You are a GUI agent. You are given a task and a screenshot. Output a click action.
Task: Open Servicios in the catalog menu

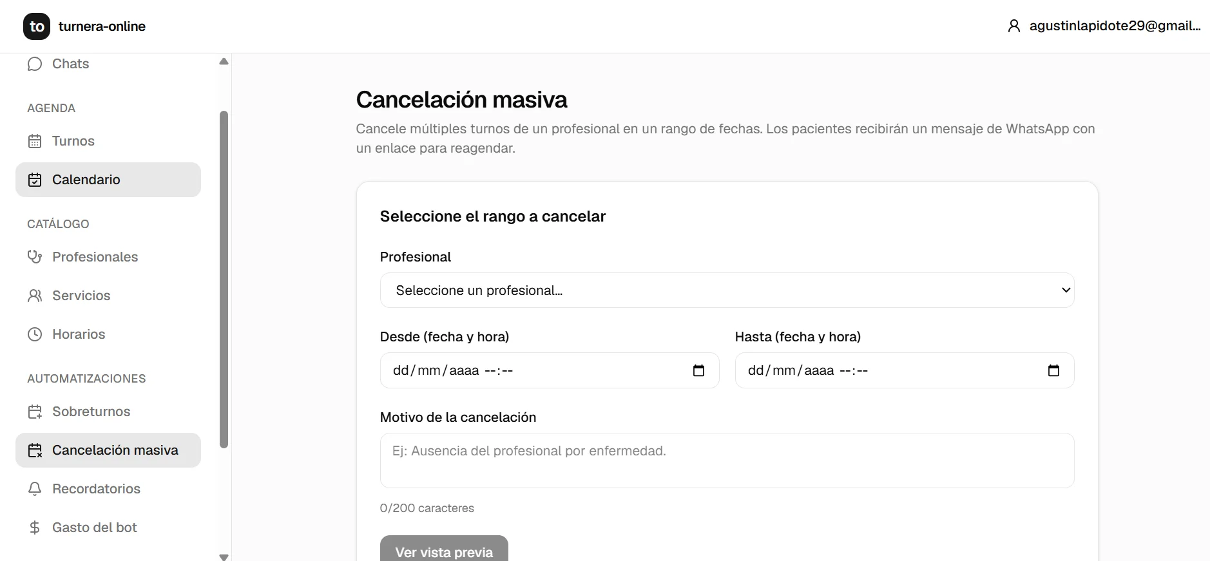108,296
